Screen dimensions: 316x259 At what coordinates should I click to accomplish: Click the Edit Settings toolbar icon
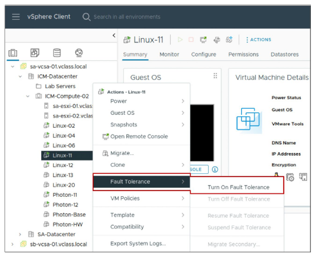click(216, 39)
